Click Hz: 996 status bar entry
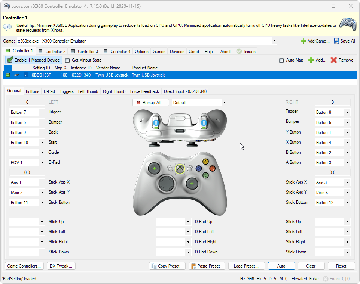360x284 pixels. pyautogui.click(x=247, y=279)
